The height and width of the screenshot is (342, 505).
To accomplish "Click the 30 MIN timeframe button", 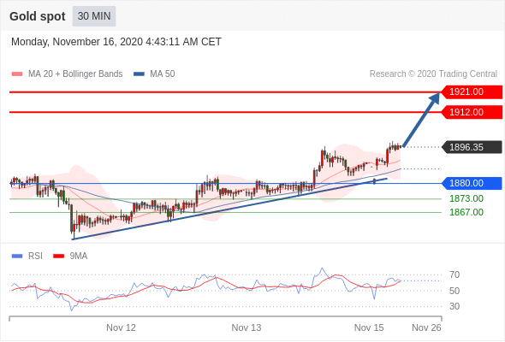I will pos(94,16).
